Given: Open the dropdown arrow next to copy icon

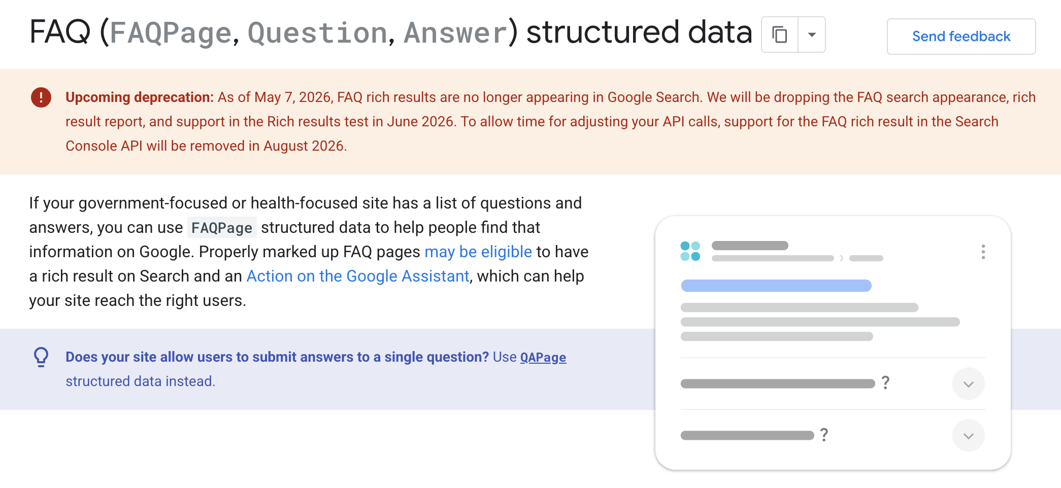Looking at the screenshot, I should click(x=812, y=34).
